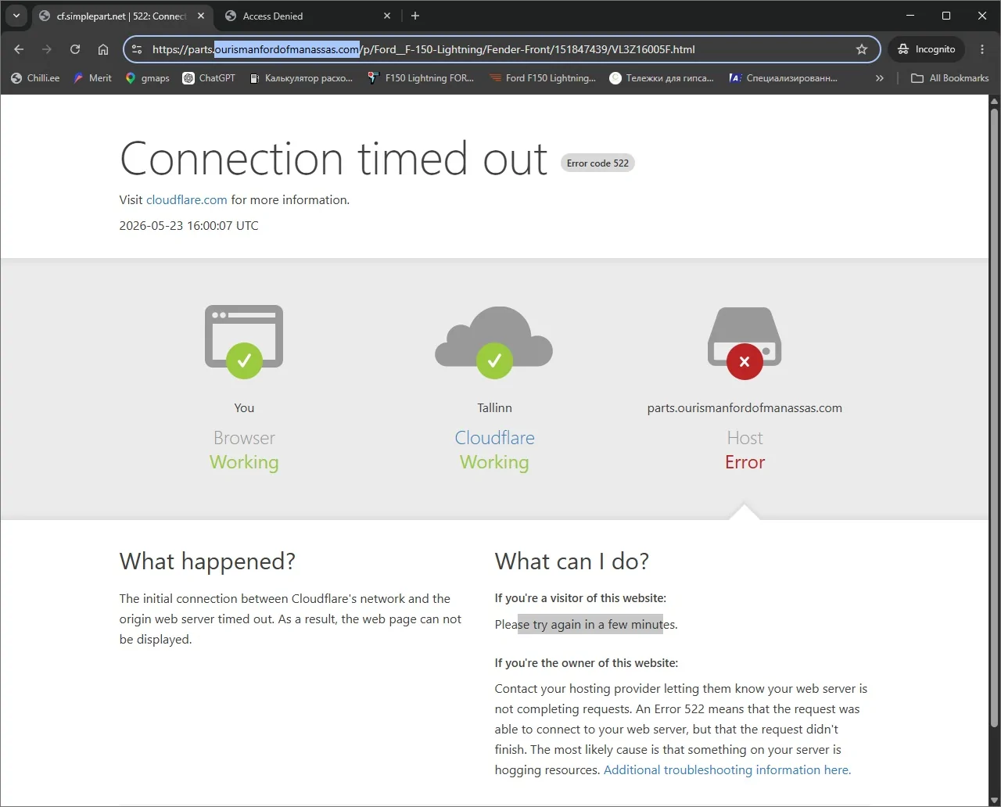Switch to the Access Denied tab
The height and width of the screenshot is (807, 1001).
pyautogui.click(x=308, y=16)
